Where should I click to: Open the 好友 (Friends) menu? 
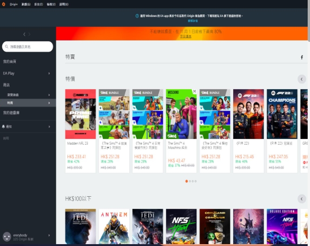tap(38, 4)
